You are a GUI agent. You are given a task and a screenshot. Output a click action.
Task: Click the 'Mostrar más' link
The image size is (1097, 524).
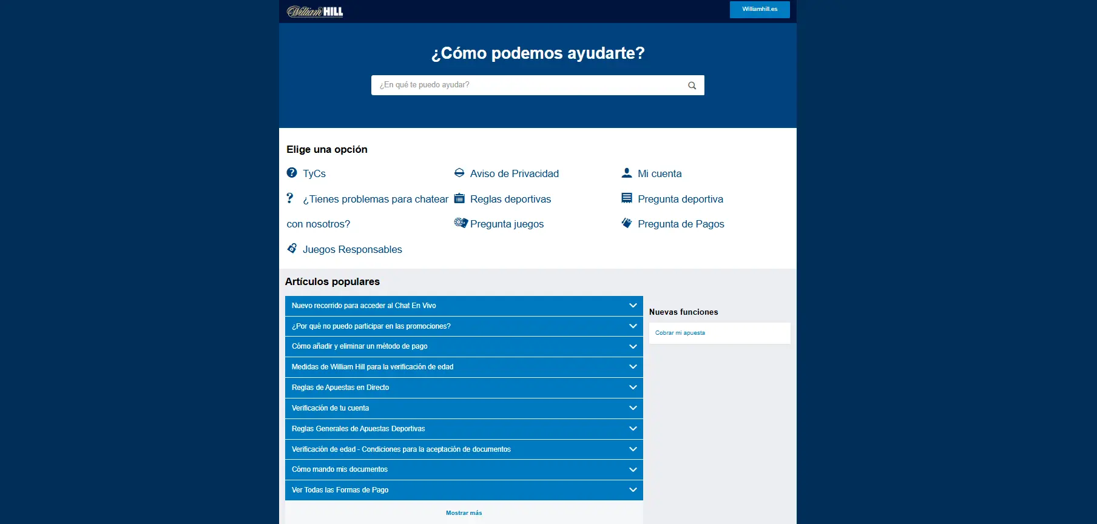pyautogui.click(x=464, y=513)
